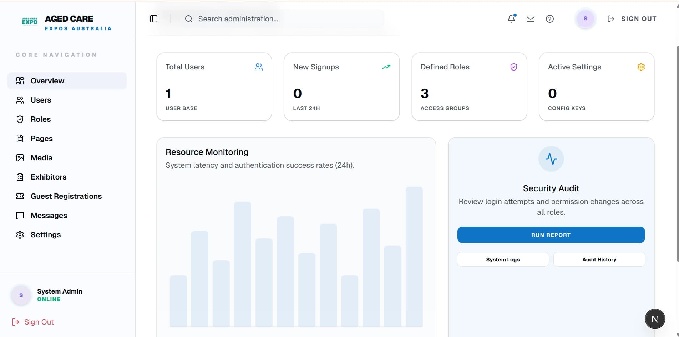The height and width of the screenshot is (337, 679).
Task: Open the Overview menu item
Action: coord(67,81)
